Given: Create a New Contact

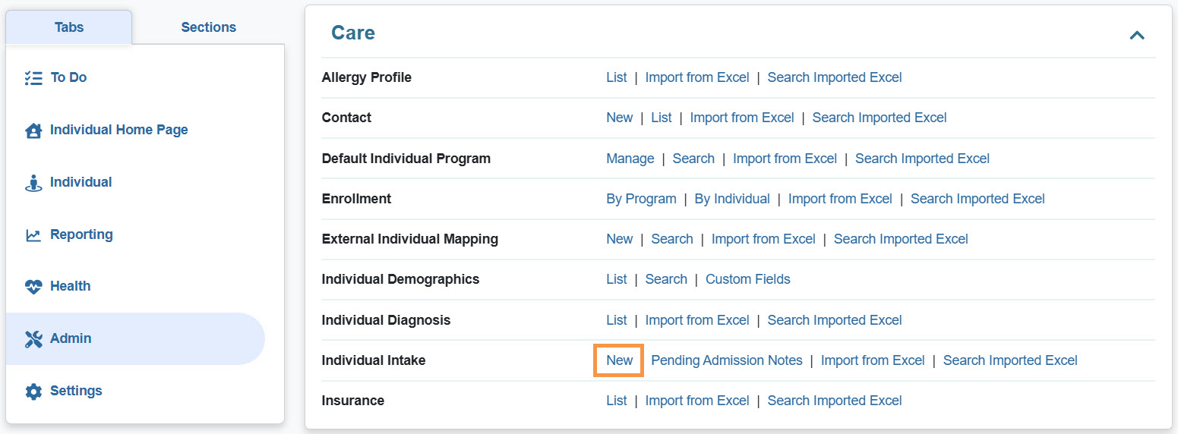Looking at the screenshot, I should pos(619,118).
